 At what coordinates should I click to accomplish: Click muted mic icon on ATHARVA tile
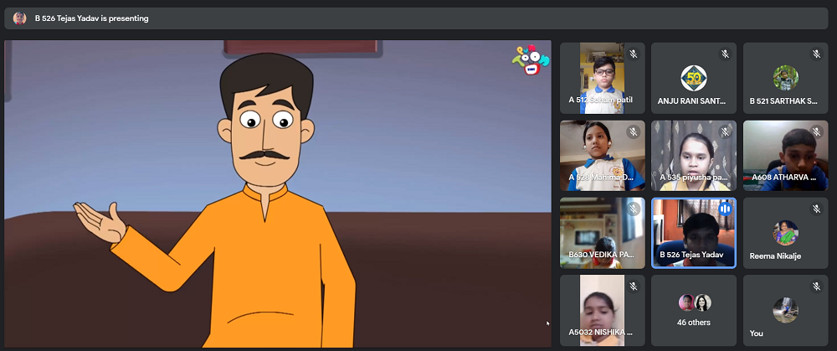pyautogui.click(x=816, y=132)
